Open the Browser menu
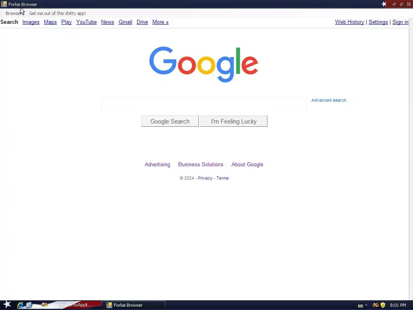 [13, 13]
